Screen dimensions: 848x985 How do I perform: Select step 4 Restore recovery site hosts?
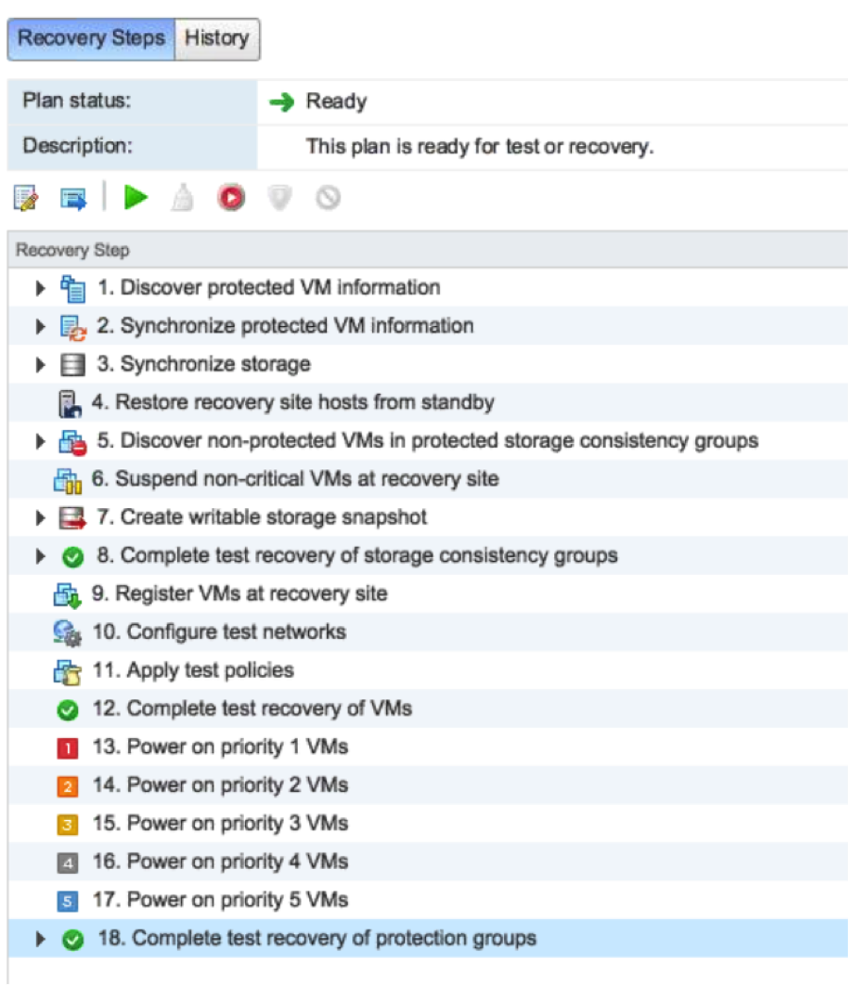tap(292, 402)
